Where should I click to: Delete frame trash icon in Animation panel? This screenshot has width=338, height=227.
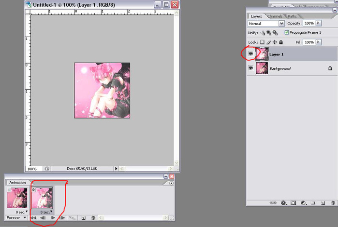tap(93, 218)
